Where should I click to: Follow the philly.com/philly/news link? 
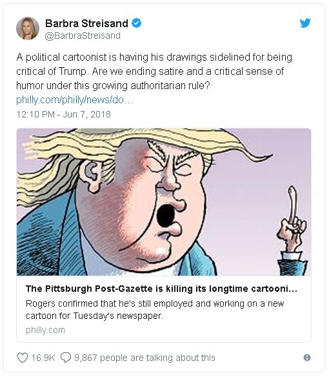74,100
